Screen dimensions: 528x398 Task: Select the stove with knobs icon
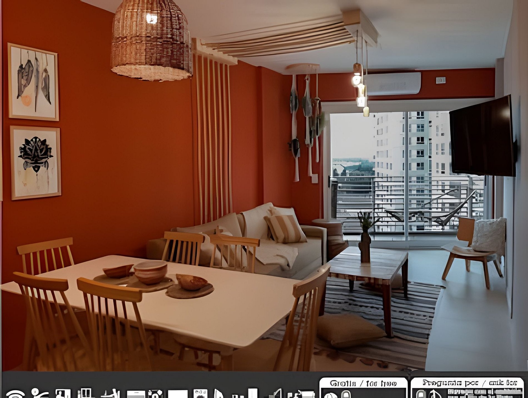pyautogui.click(x=200, y=394)
